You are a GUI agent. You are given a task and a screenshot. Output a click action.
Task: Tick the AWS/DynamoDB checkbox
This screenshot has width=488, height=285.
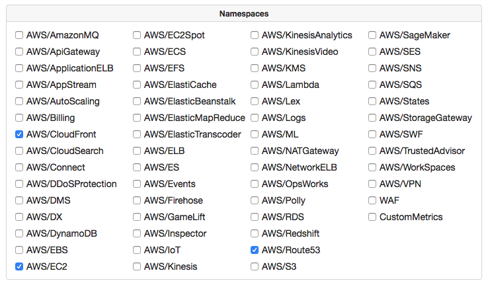click(19, 233)
